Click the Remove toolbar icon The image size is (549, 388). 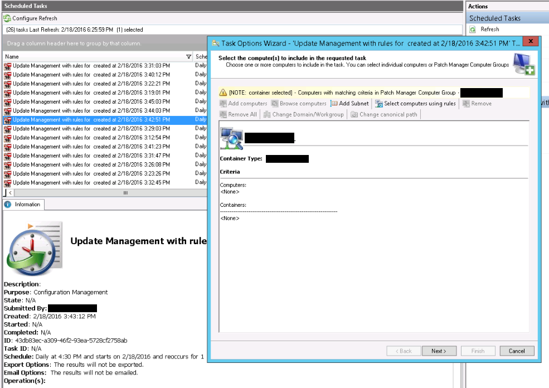coord(466,104)
